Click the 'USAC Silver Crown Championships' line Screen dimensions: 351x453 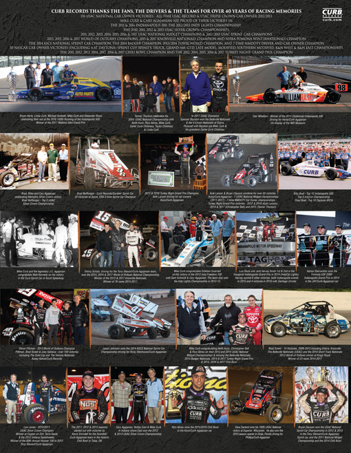176,30
